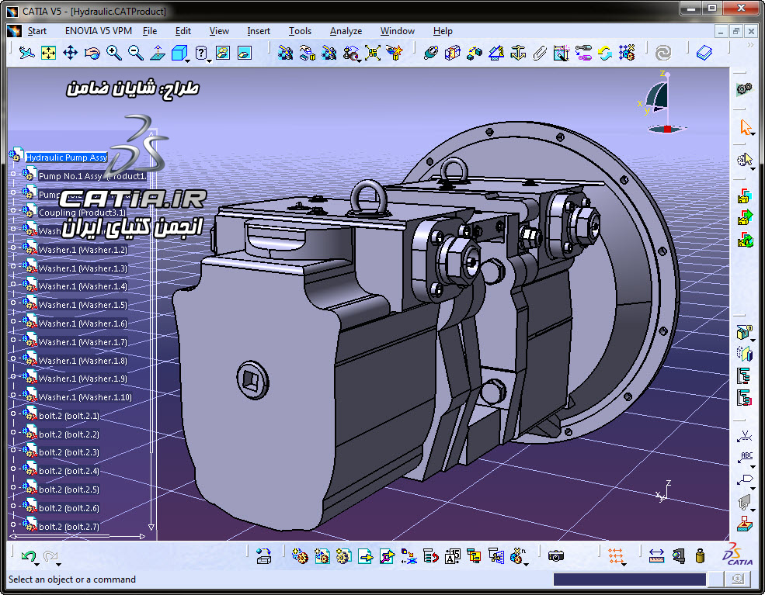Click the Zoom Out magnifier icon
Viewport: 765px width, 595px height.
point(136,52)
